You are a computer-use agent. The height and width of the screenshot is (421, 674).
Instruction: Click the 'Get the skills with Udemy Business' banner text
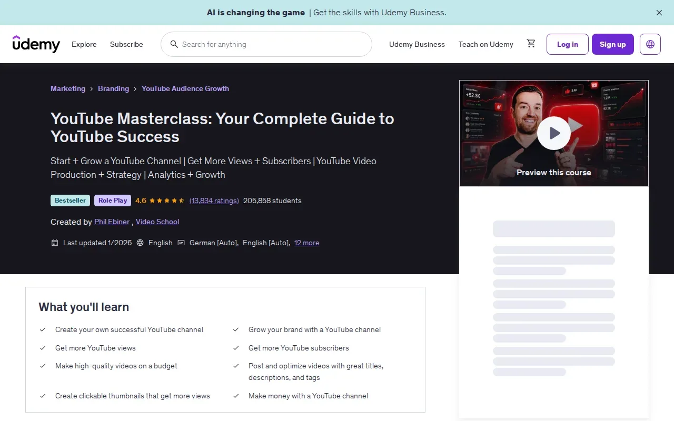(380, 13)
